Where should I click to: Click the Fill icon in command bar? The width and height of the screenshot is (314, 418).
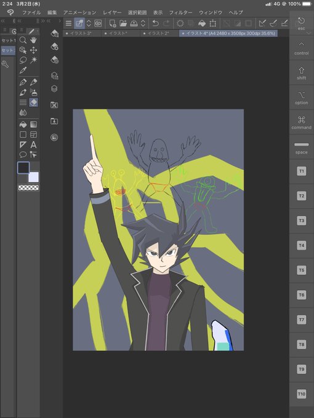click(202, 23)
